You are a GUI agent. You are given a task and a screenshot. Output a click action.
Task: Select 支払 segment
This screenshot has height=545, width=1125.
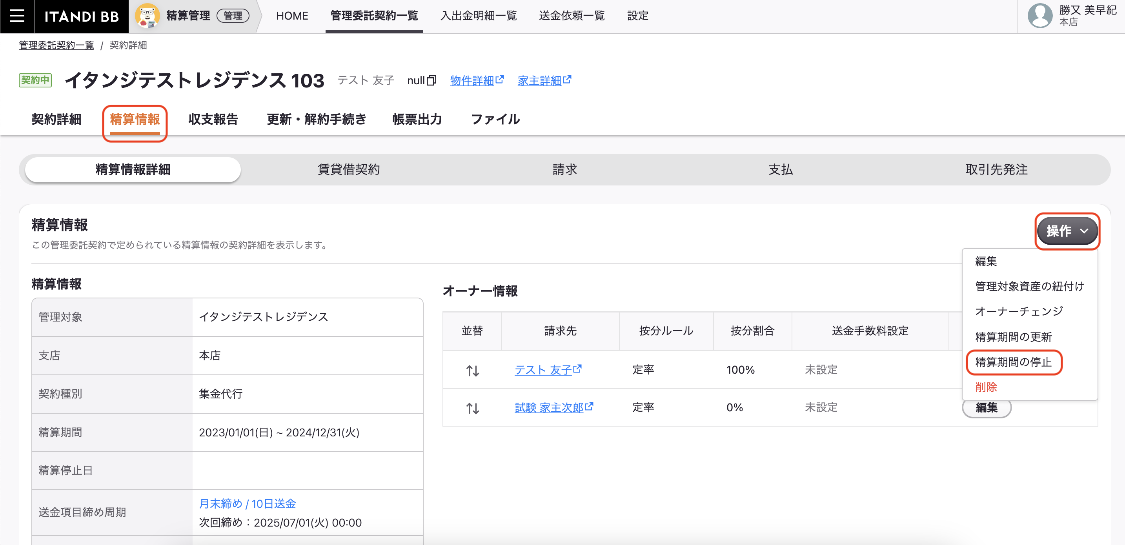pyautogui.click(x=781, y=169)
